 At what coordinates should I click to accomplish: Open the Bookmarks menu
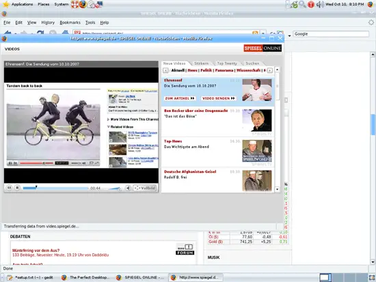[70, 23]
